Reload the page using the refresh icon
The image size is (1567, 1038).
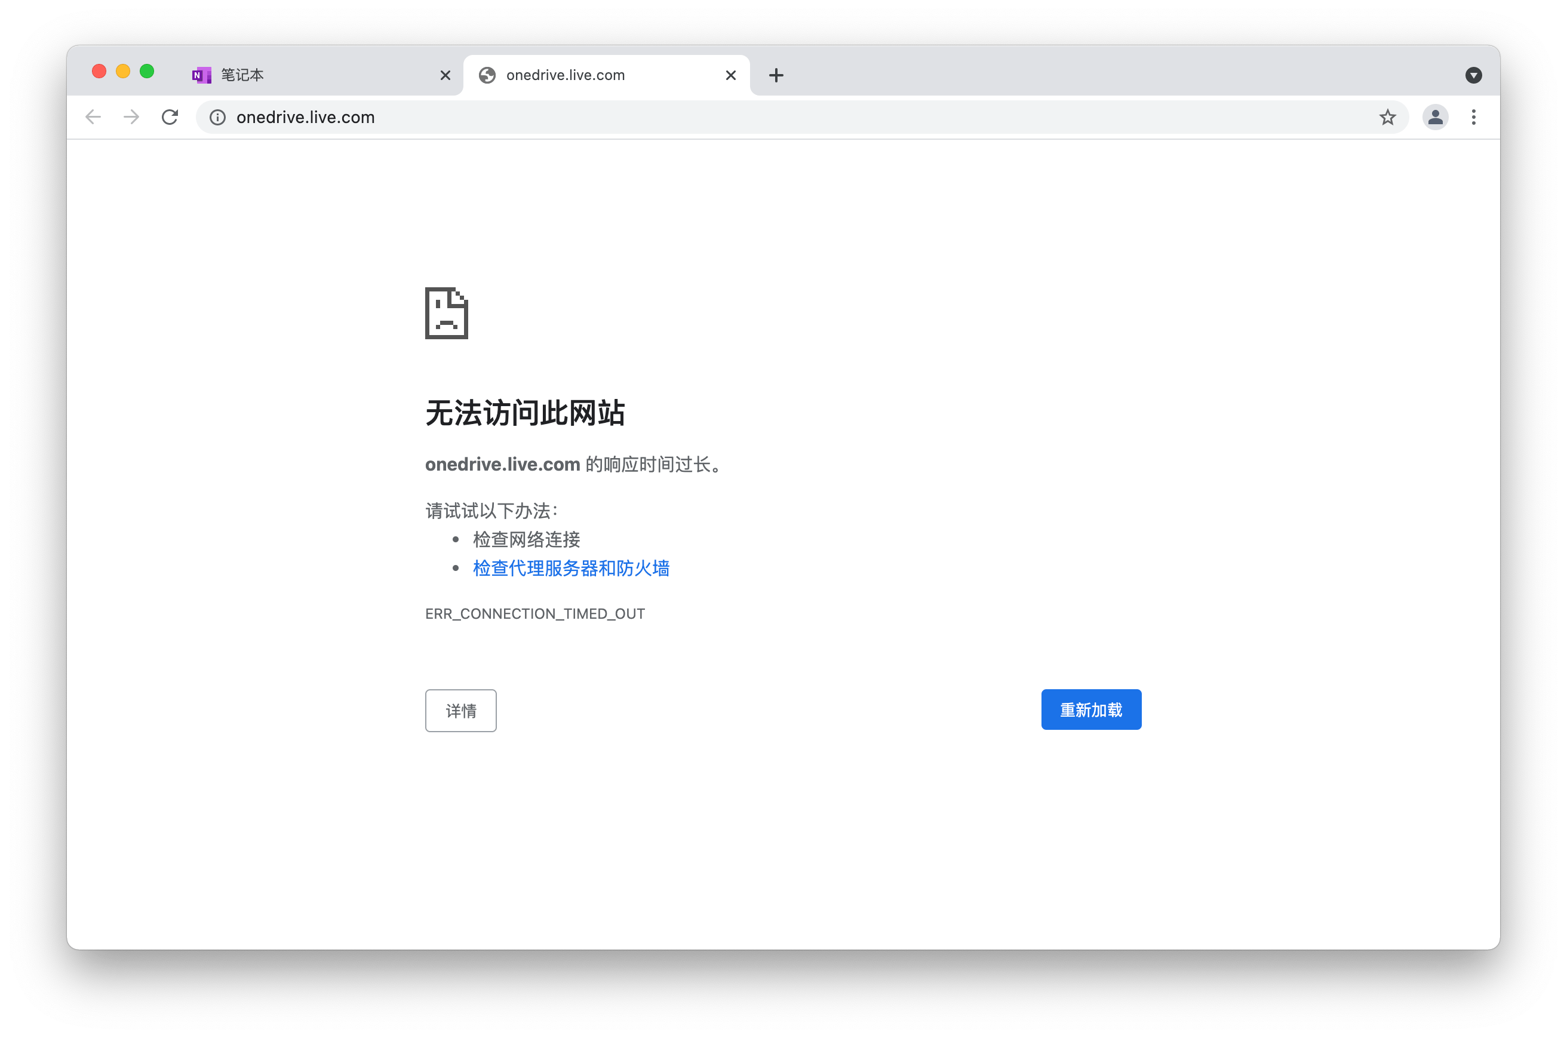170,117
